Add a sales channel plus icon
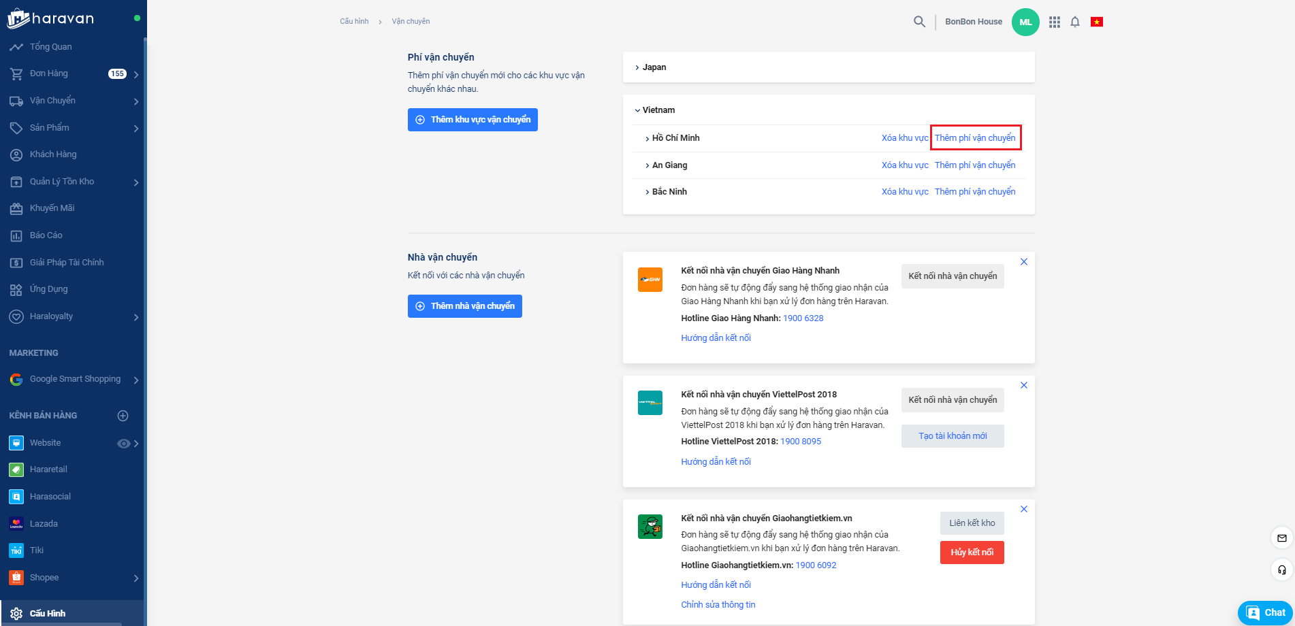Viewport: 1295px width, 626px height. point(123,416)
